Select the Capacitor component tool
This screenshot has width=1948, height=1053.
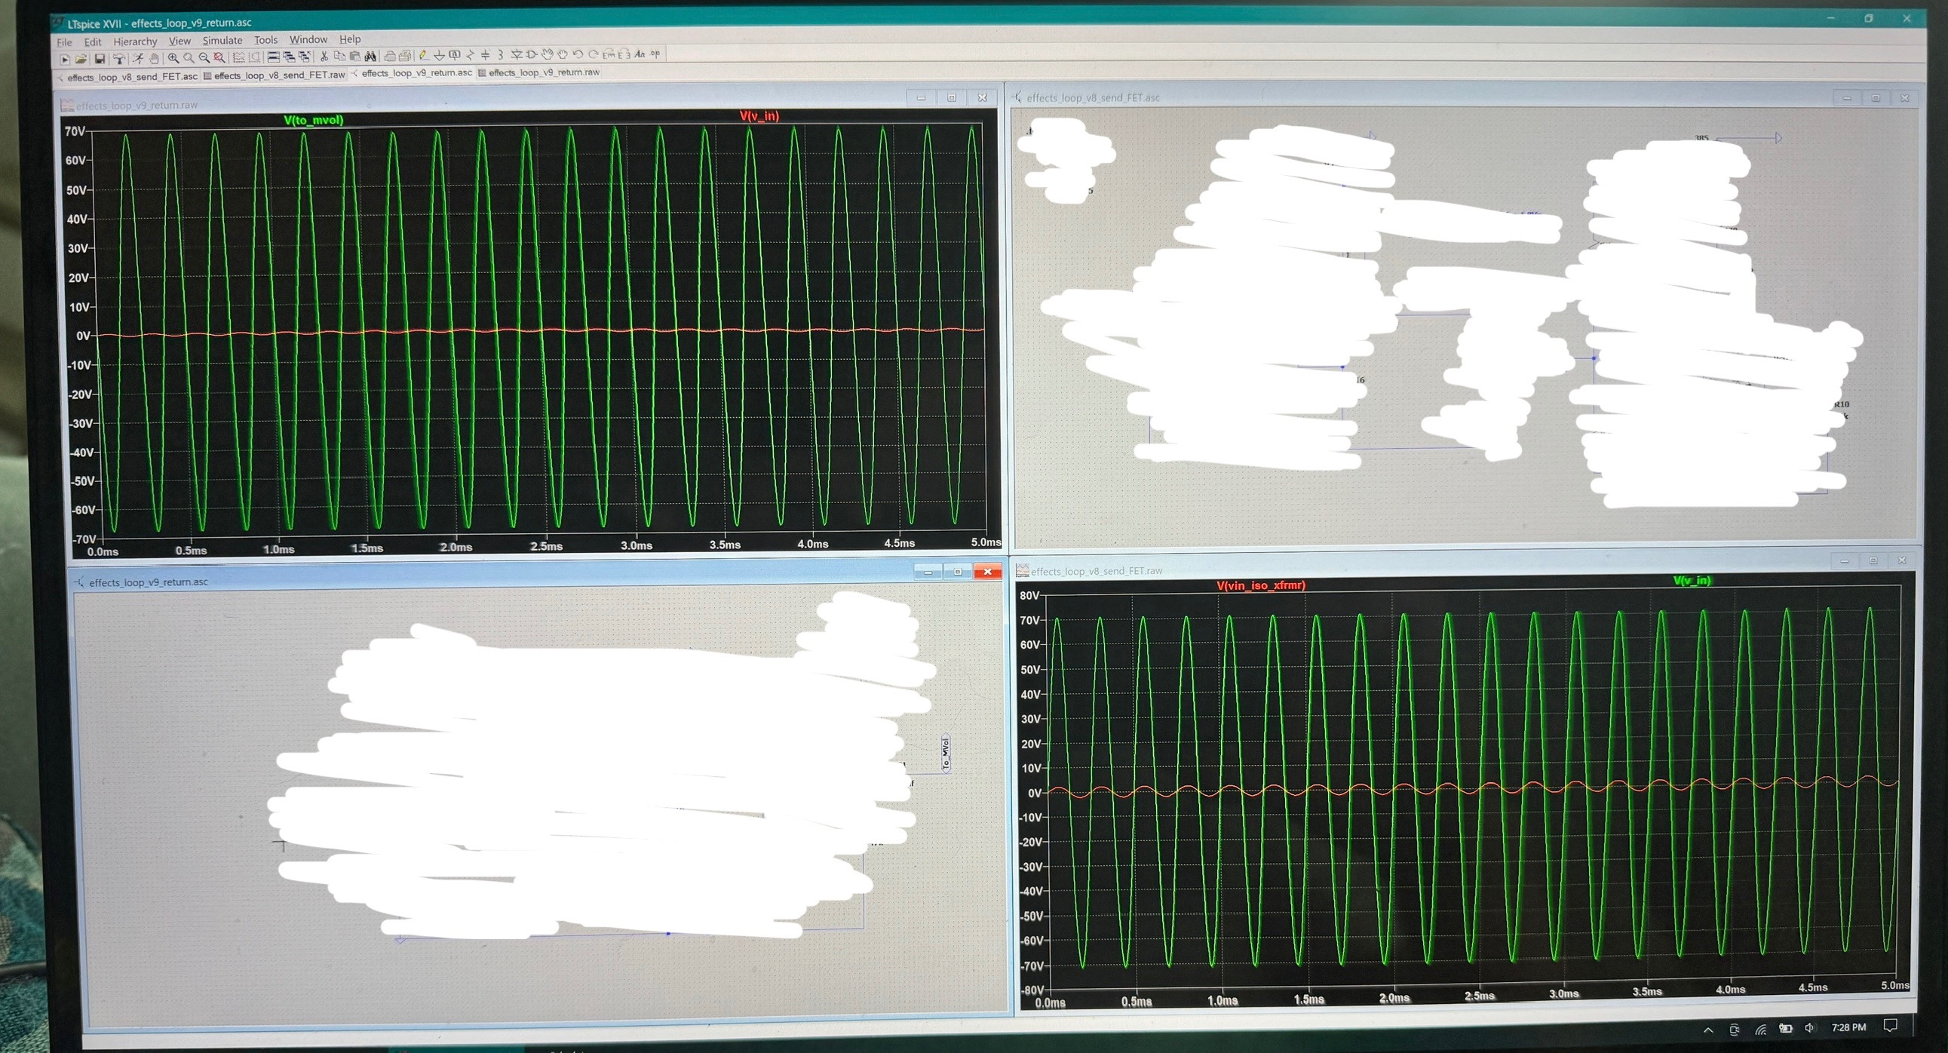click(486, 55)
